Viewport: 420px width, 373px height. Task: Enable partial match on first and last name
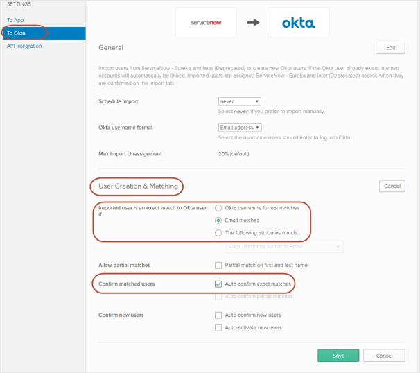(219, 266)
